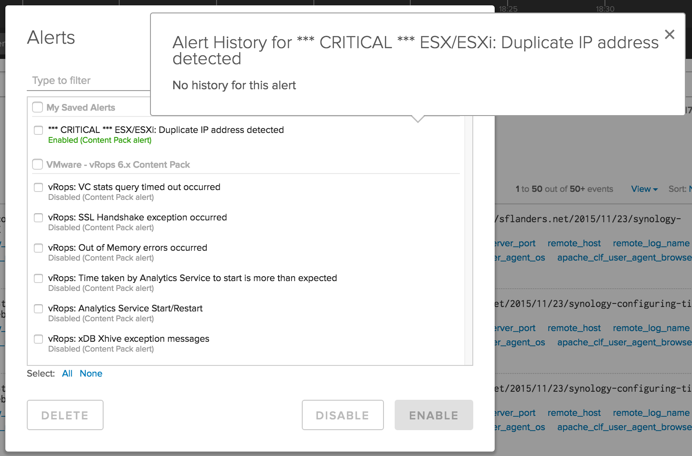The height and width of the screenshot is (456, 692).
Task: Click the All selection link
Action: point(67,373)
